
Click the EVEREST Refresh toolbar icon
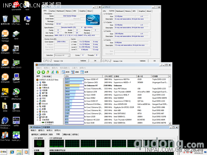coord(53,72)
